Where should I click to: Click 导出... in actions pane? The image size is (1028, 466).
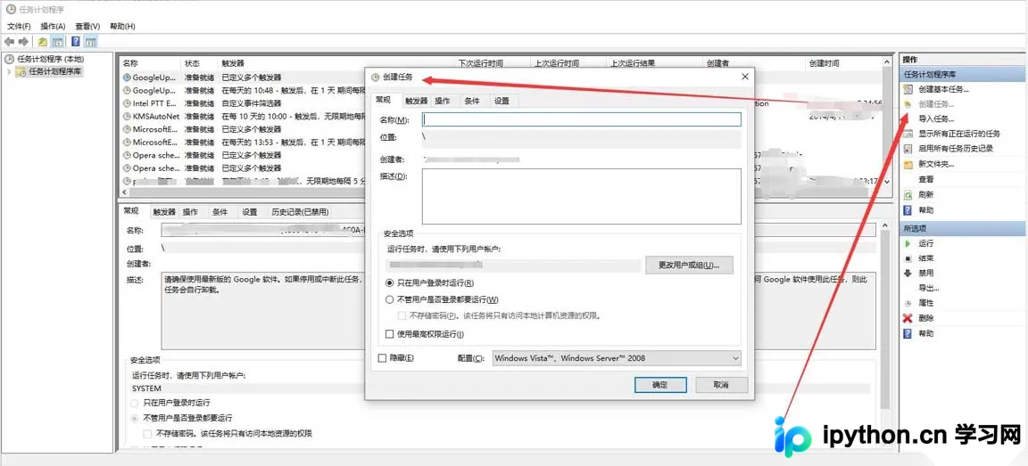point(928,288)
